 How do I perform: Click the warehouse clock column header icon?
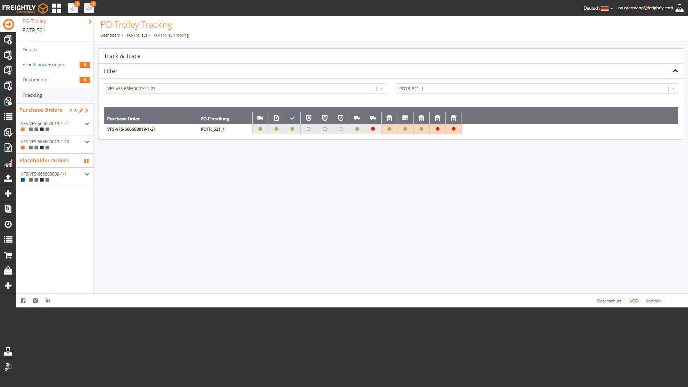[421, 118]
